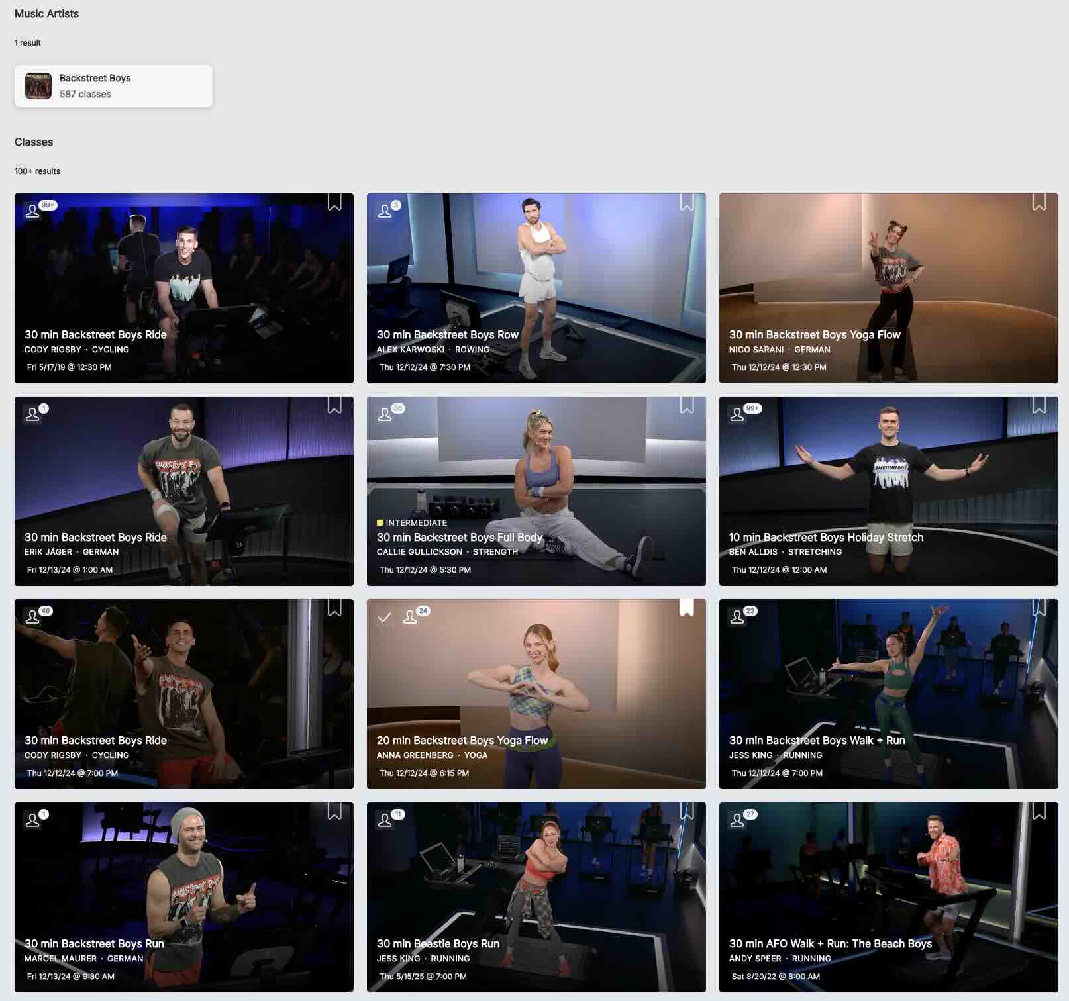Click 'BEN ALLDIS · STRETCHING' instructor text
Viewport: 1069px width, 1001px height.
[786, 551]
